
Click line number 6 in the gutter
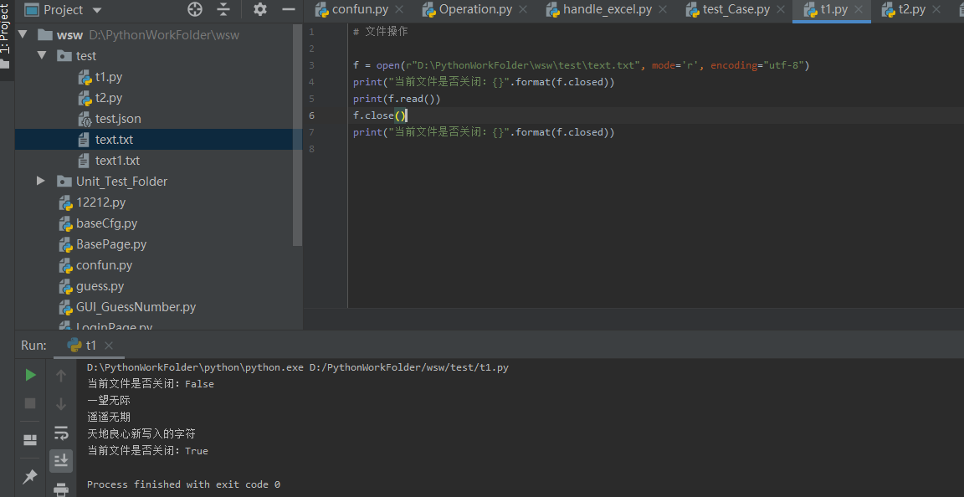point(311,115)
